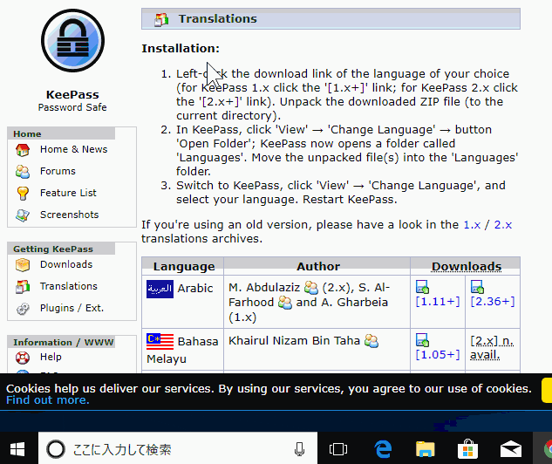Click the Windows search input box
552x464 pixels.
point(178,449)
